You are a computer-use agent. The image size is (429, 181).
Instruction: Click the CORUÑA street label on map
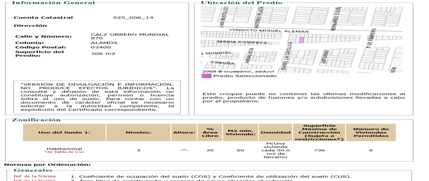[x=222, y=63]
